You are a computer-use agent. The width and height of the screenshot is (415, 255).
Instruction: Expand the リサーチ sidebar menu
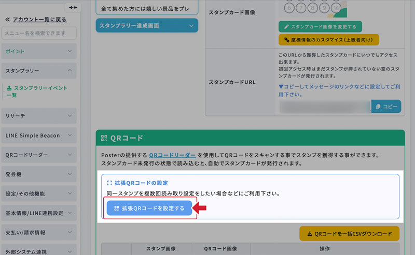pyautogui.click(x=39, y=116)
